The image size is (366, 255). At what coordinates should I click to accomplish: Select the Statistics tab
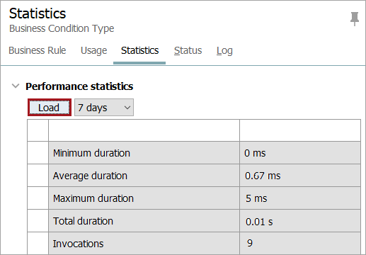click(x=139, y=50)
